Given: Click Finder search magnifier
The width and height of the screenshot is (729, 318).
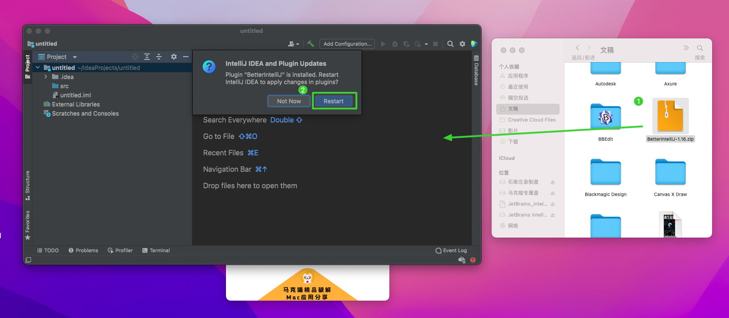Looking at the screenshot, I should [x=700, y=48].
